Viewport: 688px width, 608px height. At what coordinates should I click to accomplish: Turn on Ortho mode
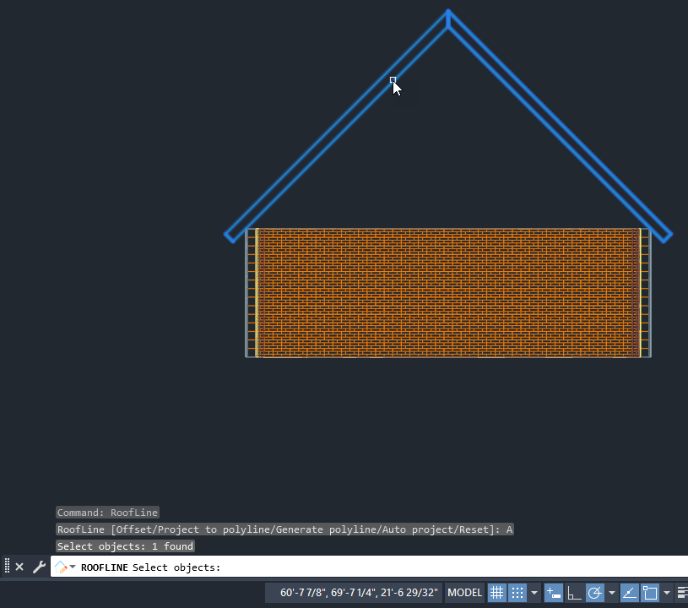(x=574, y=593)
